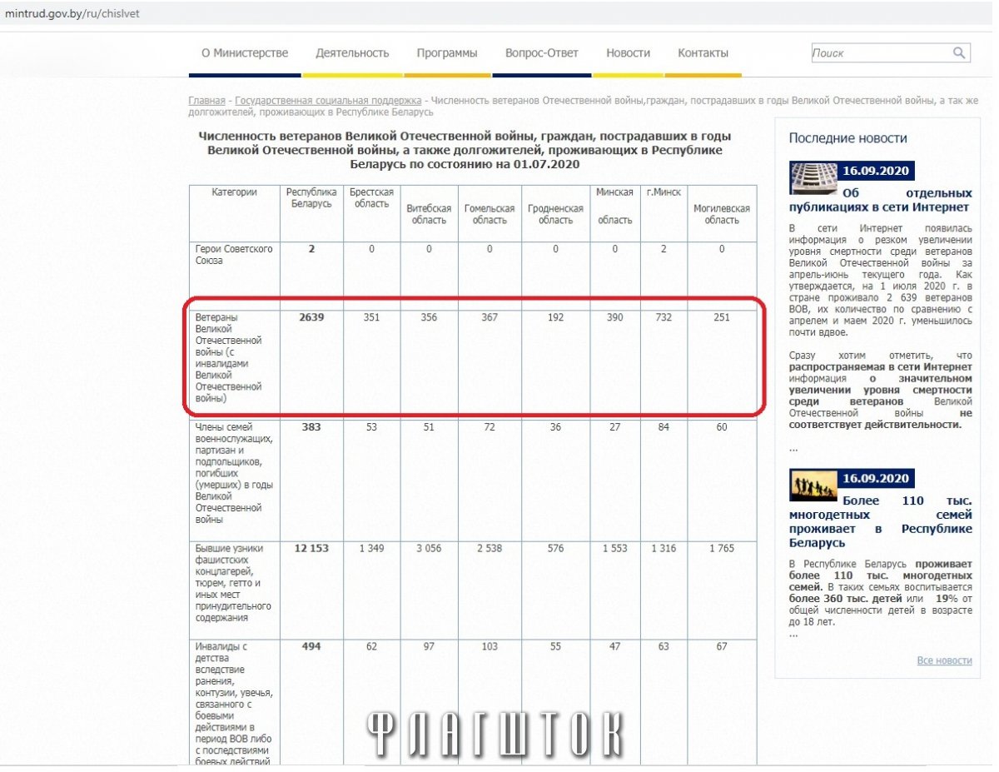Open the Вопрос-Ответ page

pyautogui.click(x=542, y=52)
